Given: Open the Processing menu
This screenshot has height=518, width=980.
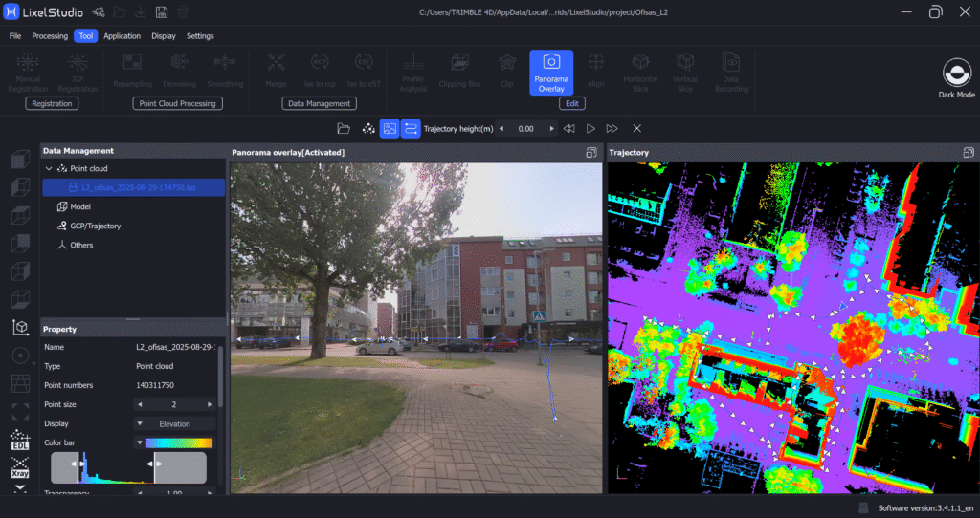Looking at the screenshot, I should pos(50,36).
